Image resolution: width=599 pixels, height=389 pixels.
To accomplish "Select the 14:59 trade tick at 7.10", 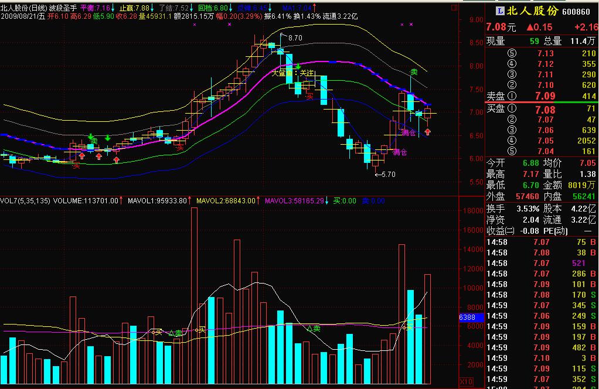I will click(x=541, y=358).
